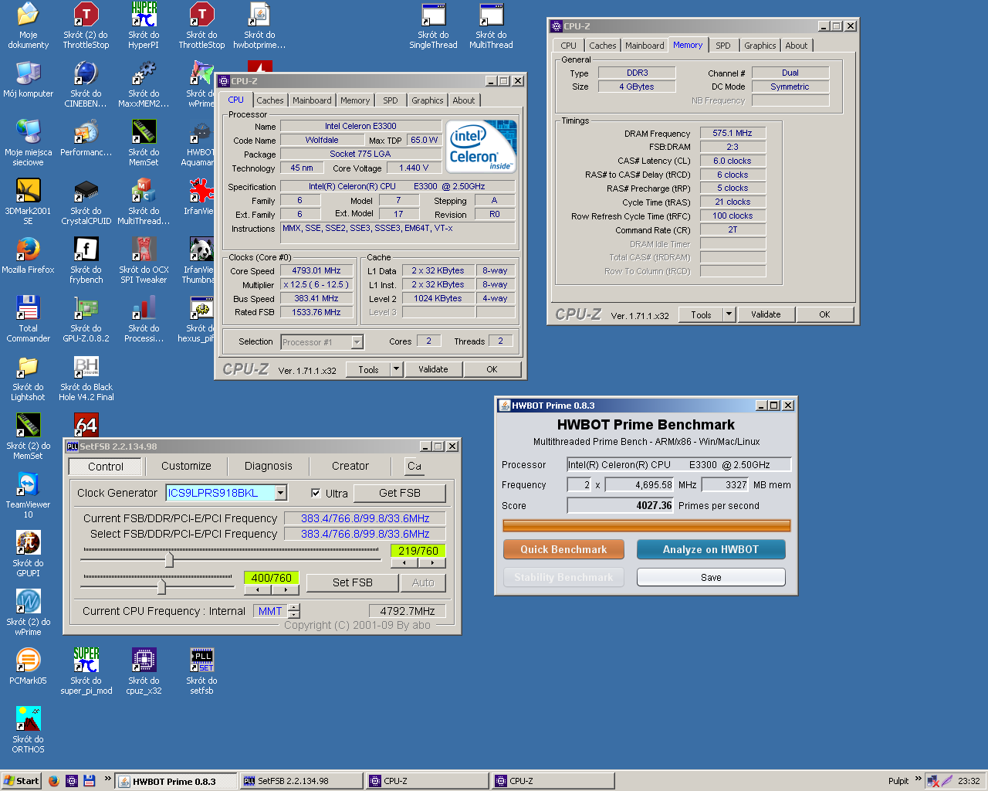Click the Select FSB frequency field
Screen dimensions: 988x791
coord(365,534)
